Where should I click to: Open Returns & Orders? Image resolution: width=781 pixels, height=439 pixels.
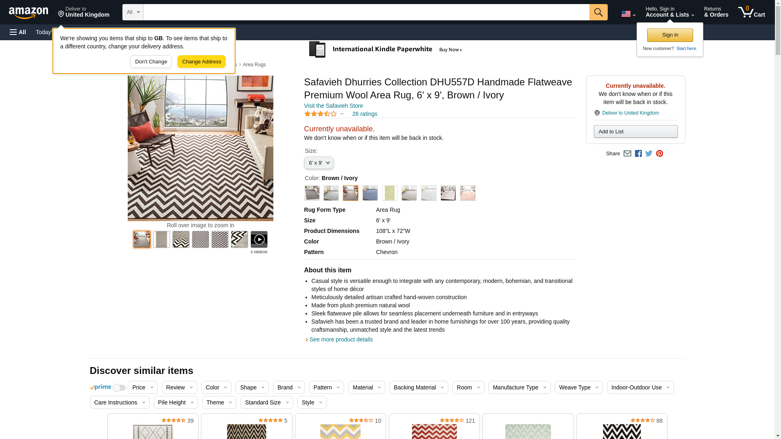tap(716, 12)
